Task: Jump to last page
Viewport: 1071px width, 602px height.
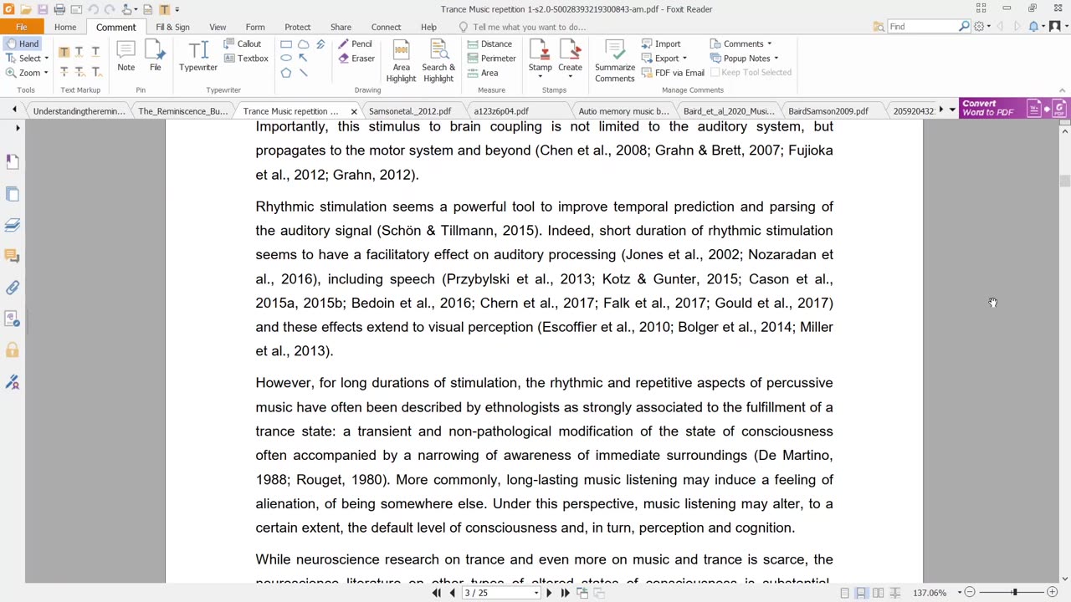Action: pyautogui.click(x=565, y=593)
